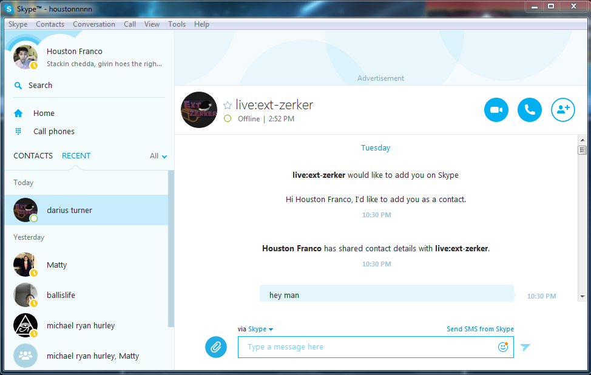
Task: Add people to this conversation
Action: (562, 110)
